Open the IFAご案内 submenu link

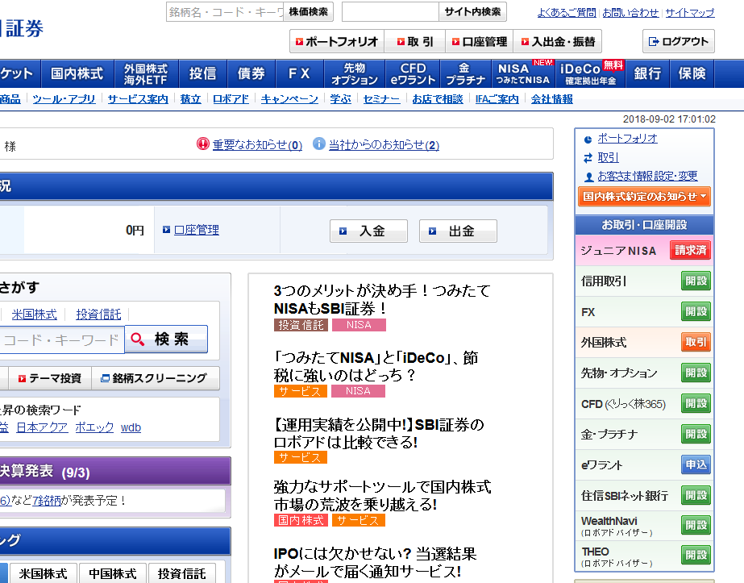[497, 99]
